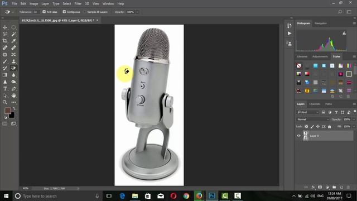The width and height of the screenshot is (357, 201).
Task: Toggle the Anti-alias checkbox
Action: click(x=44, y=12)
